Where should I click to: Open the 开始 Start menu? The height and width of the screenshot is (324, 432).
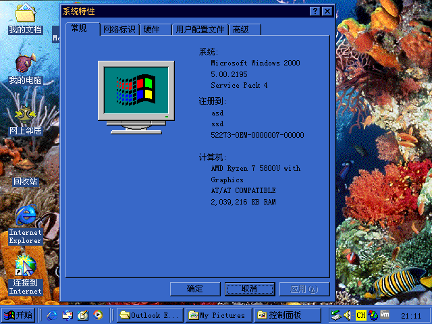[x=18, y=315]
